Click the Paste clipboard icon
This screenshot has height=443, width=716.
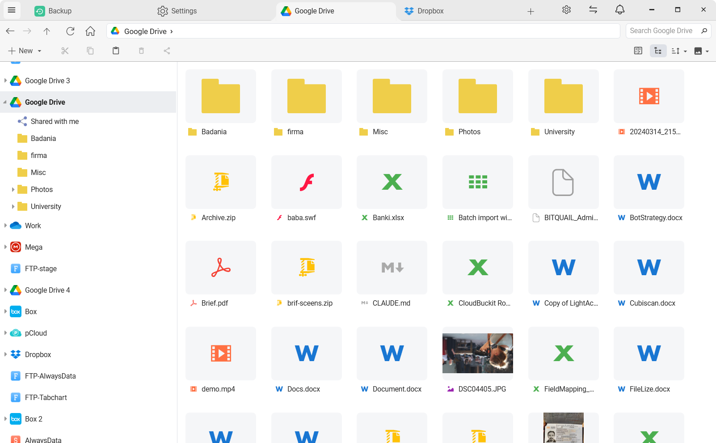coord(116,51)
